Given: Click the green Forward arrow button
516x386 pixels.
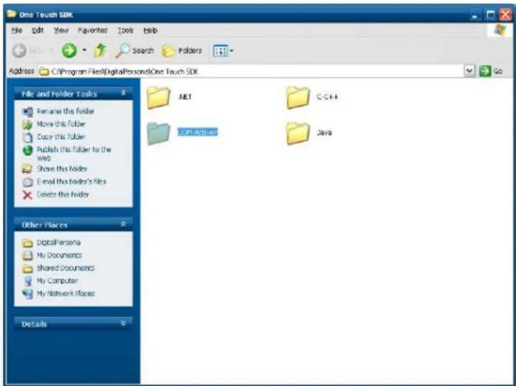Looking at the screenshot, I should (70, 51).
